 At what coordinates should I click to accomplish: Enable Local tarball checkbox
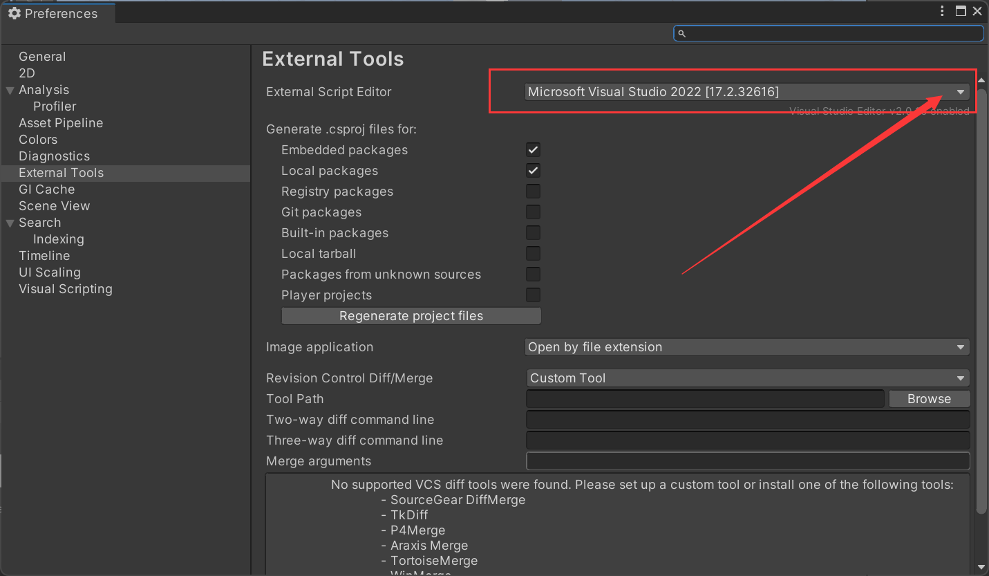pos(533,254)
